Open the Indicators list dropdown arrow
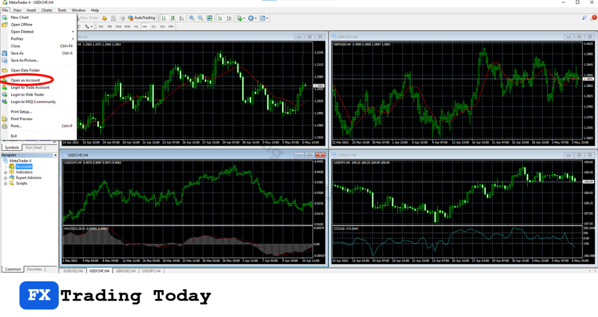This screenshot has width=598, height=317. [x=244, y=18]
